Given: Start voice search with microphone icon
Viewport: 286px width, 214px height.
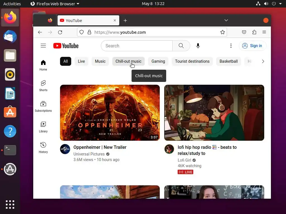Looking at the screenshot, I should (x=198, y=46).
